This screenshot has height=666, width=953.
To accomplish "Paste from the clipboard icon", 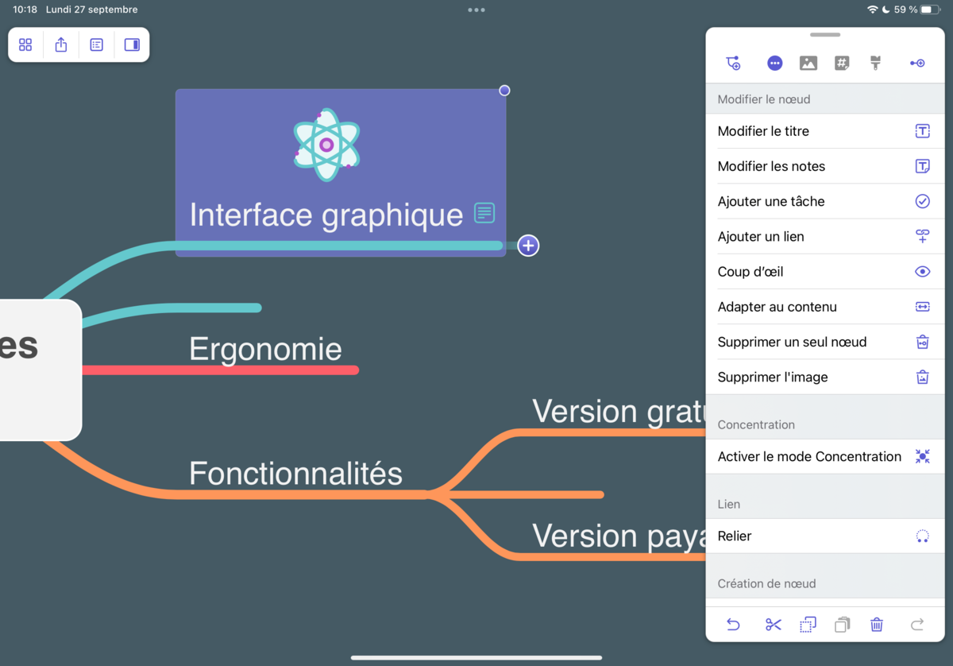I will click(842, 625).
